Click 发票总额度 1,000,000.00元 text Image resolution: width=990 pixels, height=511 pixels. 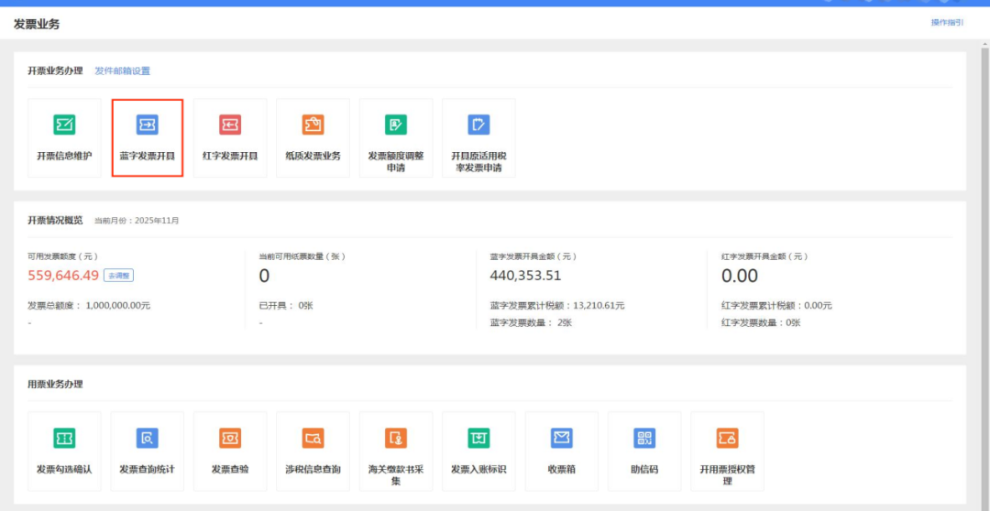click(89, 305)
